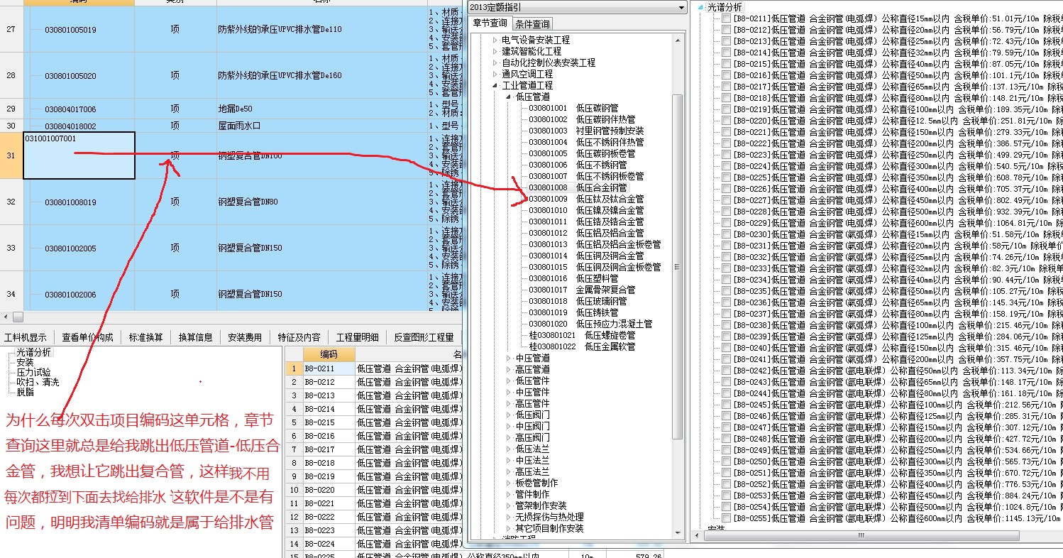Select 030801017 金属骨架复合管 in tree
Screen dimensions: 1063x558
582,290
